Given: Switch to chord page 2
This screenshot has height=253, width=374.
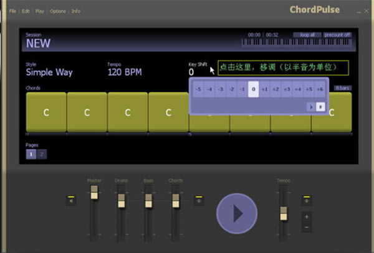Looking at the screenshot, I should pyautogui.click(x=42, y=154).
